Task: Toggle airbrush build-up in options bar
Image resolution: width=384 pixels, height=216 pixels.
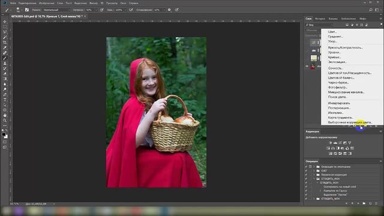Action: (x=131, y=10)
